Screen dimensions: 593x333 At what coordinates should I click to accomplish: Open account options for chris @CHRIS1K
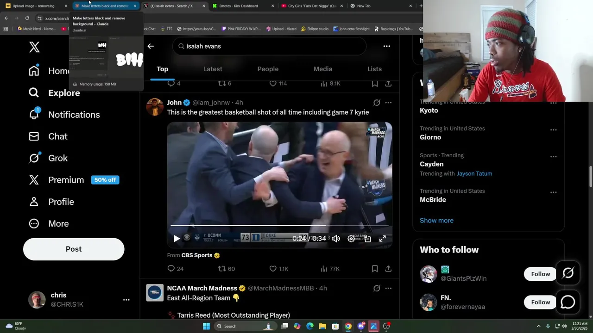pos(126,300)
